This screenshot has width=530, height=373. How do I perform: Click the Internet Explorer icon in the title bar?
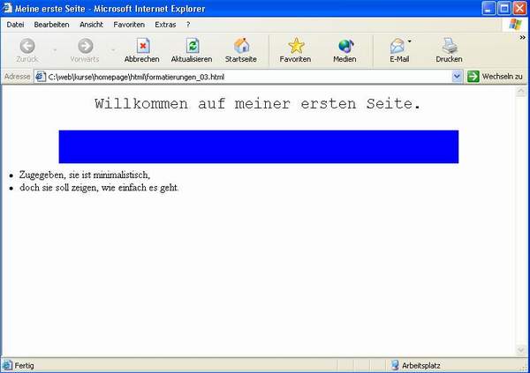click(x=7, y=8)
